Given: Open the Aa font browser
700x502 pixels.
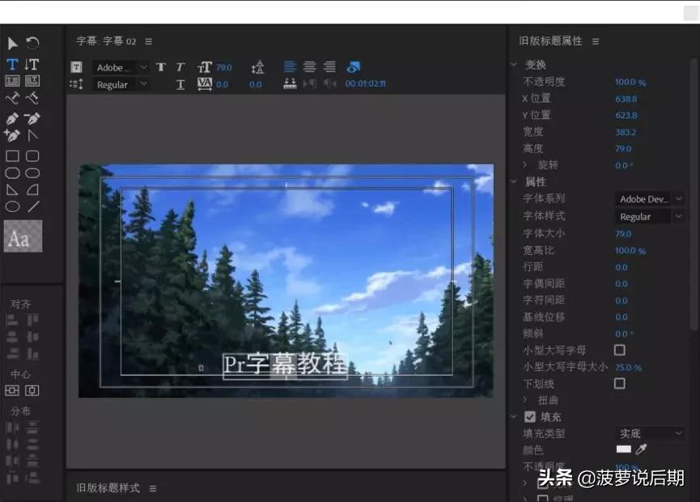Looking at the screenshot, I should pos(23,237).
